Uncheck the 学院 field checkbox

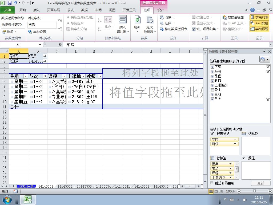click(212, 67)
